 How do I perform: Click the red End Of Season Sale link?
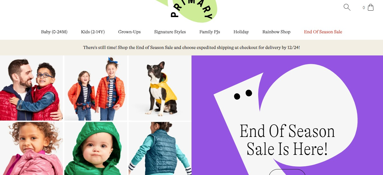323,32
